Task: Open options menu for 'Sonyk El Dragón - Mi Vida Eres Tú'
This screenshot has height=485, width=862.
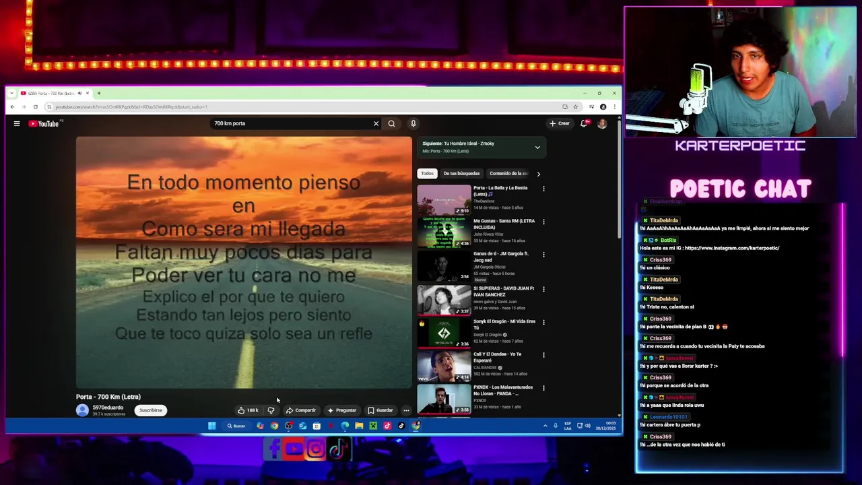Action: (x=543, y=322)
